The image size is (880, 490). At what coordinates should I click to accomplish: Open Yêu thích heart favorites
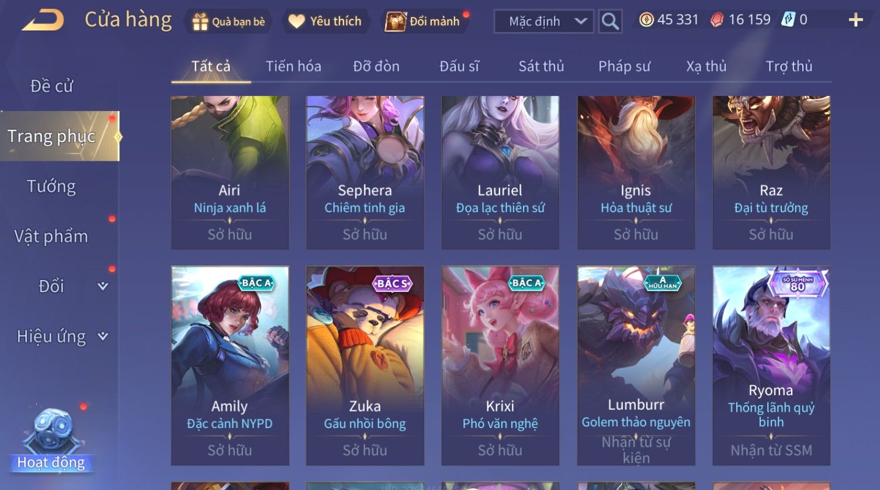click(297, 22)
